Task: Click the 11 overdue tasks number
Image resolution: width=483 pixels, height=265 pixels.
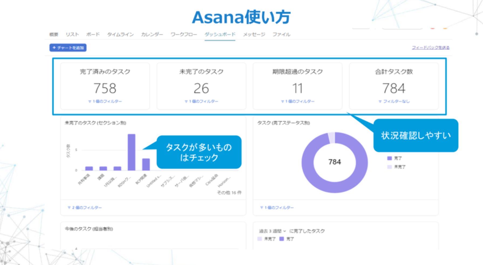Action: point(298,88)
